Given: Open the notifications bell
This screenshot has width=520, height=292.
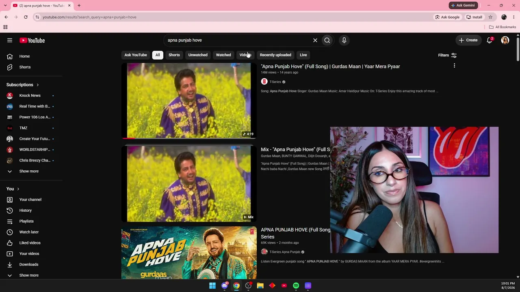Looking at the screenshot, I should (x=490, y=40).
